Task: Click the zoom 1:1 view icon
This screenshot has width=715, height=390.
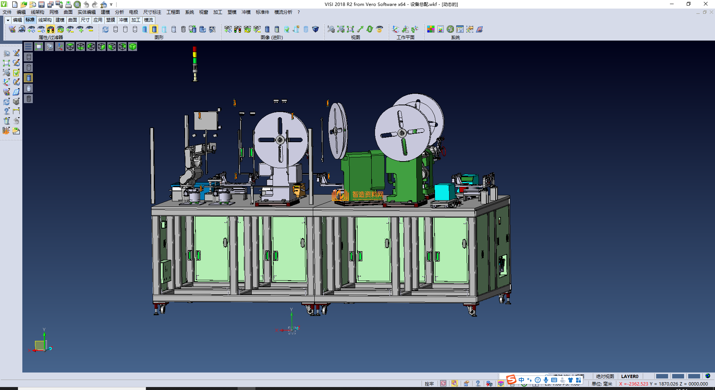Action: [350, 29]
